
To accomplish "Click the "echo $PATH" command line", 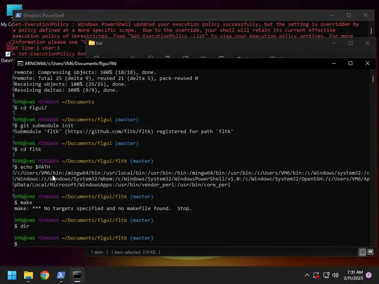I will (x=32, y=167).
